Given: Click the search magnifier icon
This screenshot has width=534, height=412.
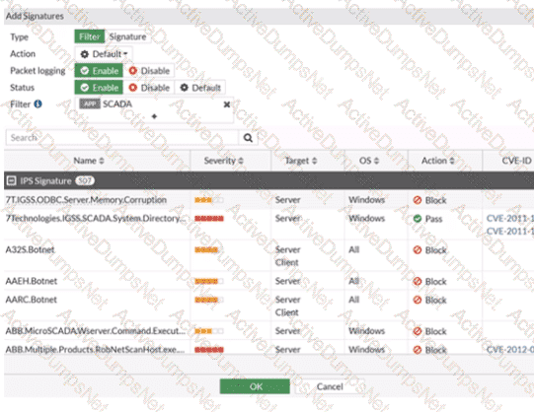Looking at the screenshot, I should (x=248, y=138).
